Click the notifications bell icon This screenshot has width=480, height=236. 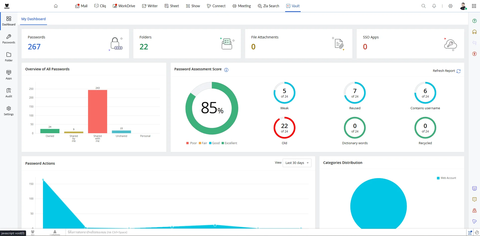pyautogui.click(x=434, y=6)
